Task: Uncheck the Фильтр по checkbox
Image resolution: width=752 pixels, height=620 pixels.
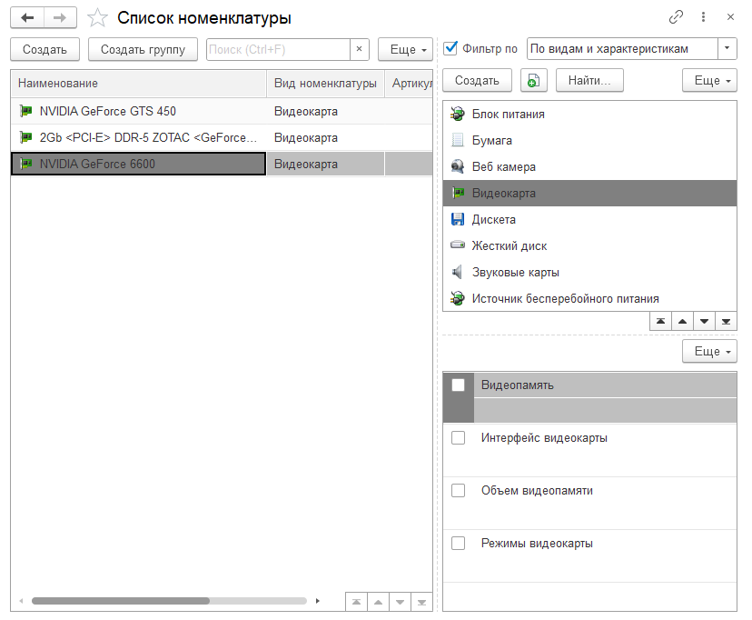Action: (451, 48)
